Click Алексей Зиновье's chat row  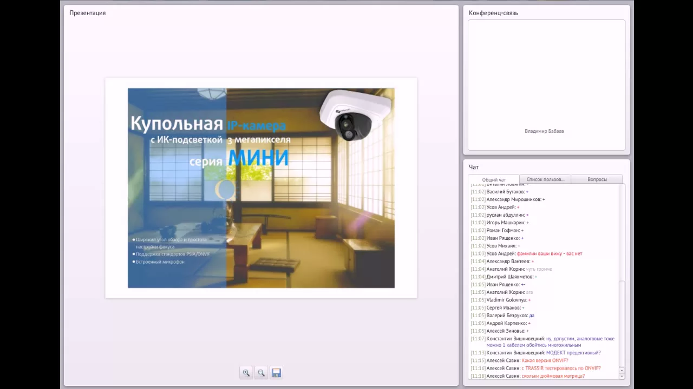click(x=544, y=331)
